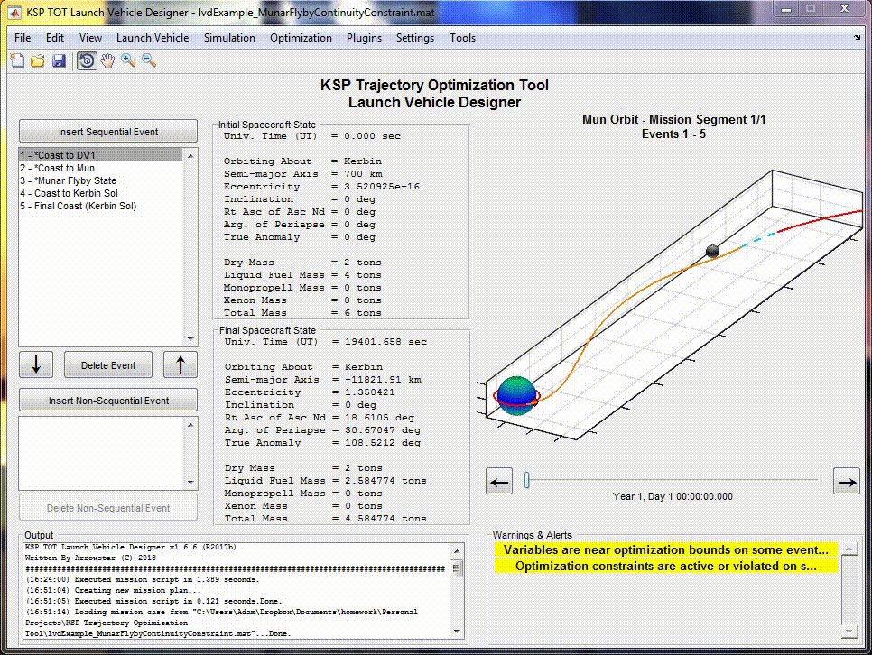This screenshot has width=872, height=655.
Task: Click the 'Mun Orbit - Mission Segment 1/1' plot title
Action: pos(673,120)
